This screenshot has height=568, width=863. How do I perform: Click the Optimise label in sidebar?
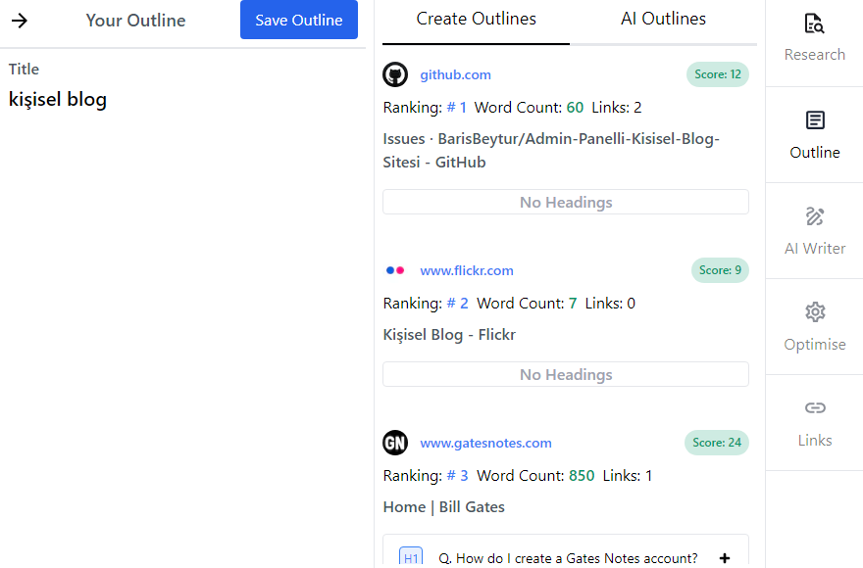[x=815, y=345]
